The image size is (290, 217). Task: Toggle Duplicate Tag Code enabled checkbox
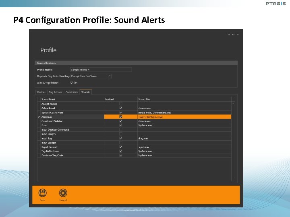(x=121, y=156)
